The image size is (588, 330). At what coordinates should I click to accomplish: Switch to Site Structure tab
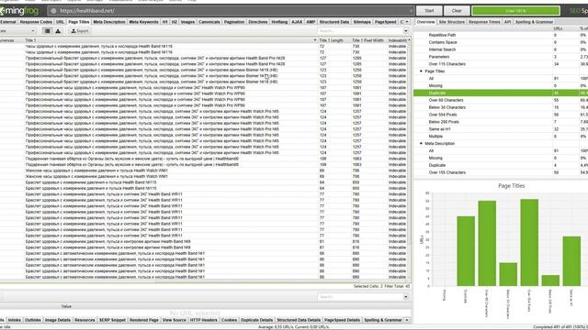coord(451,22)
